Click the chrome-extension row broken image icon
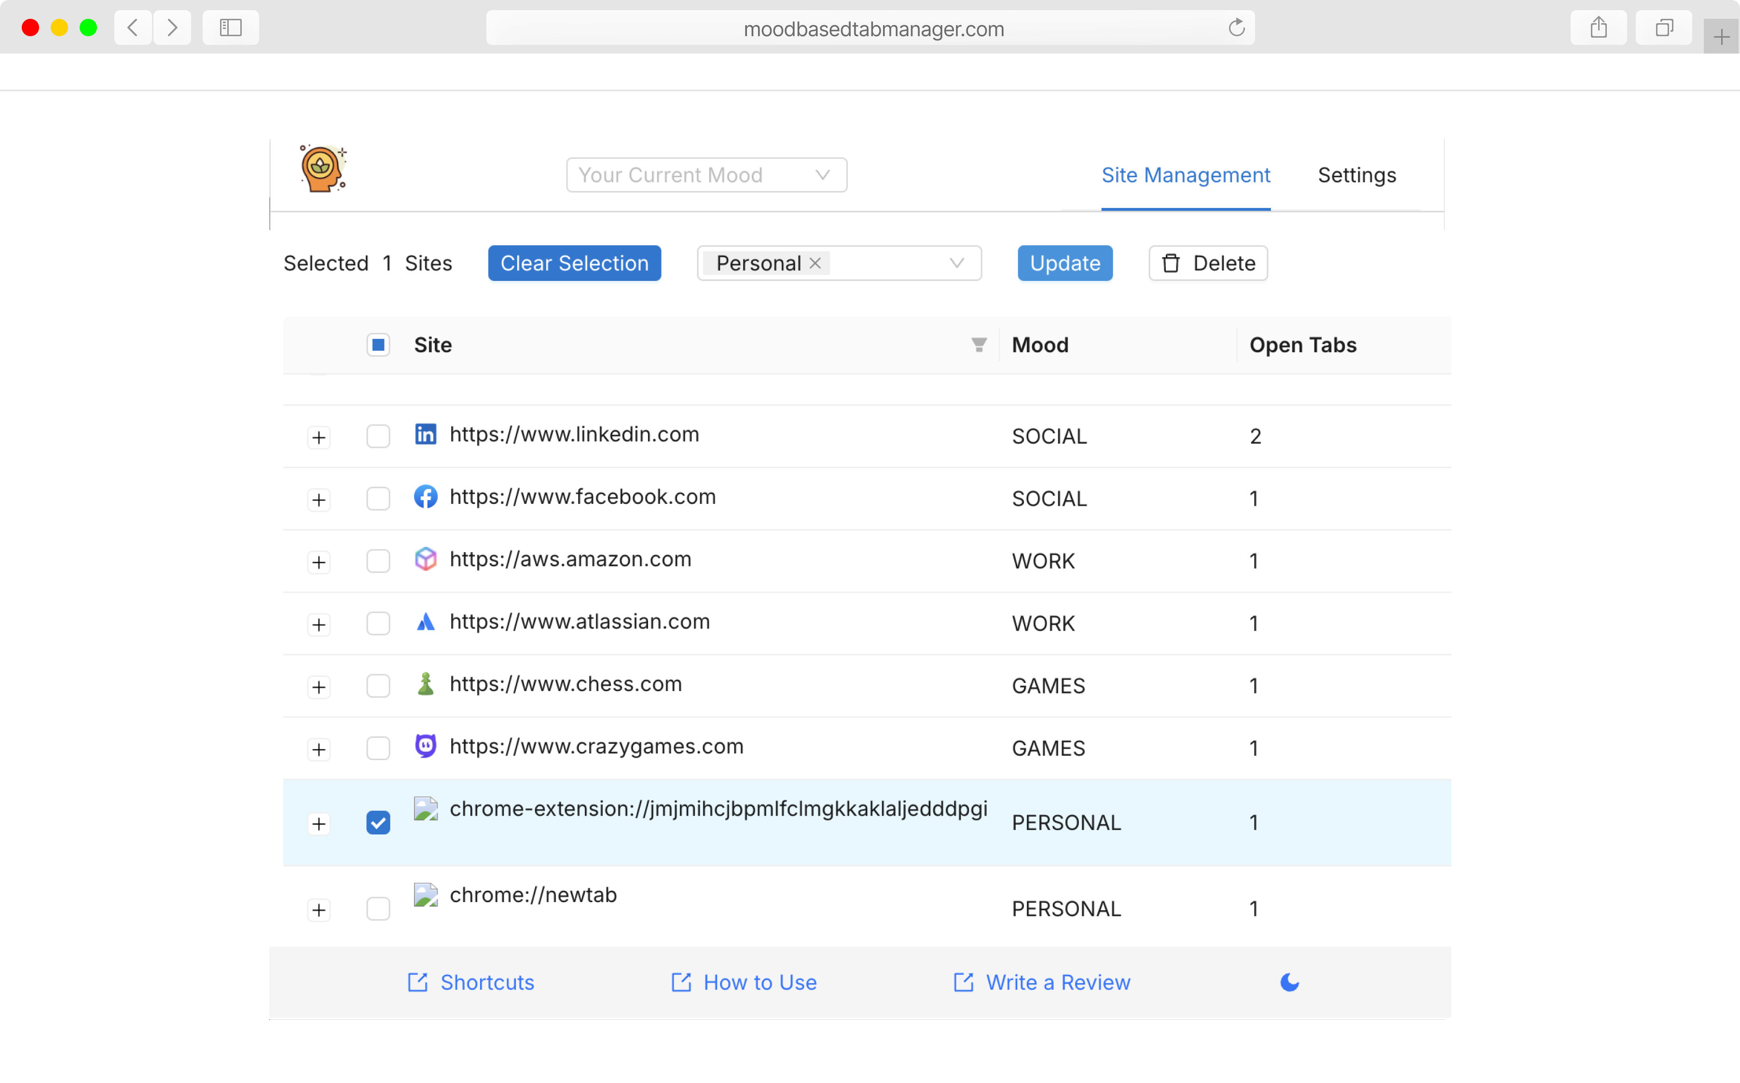Screen dimensions: 1740x1083 tap(425, 809)
